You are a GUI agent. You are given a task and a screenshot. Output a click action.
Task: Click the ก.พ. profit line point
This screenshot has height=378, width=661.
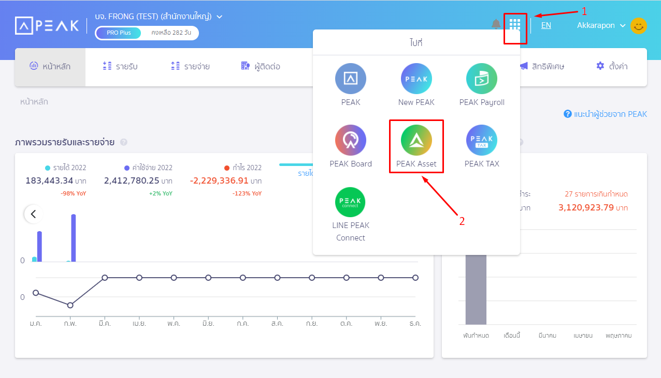click(70, 306)
